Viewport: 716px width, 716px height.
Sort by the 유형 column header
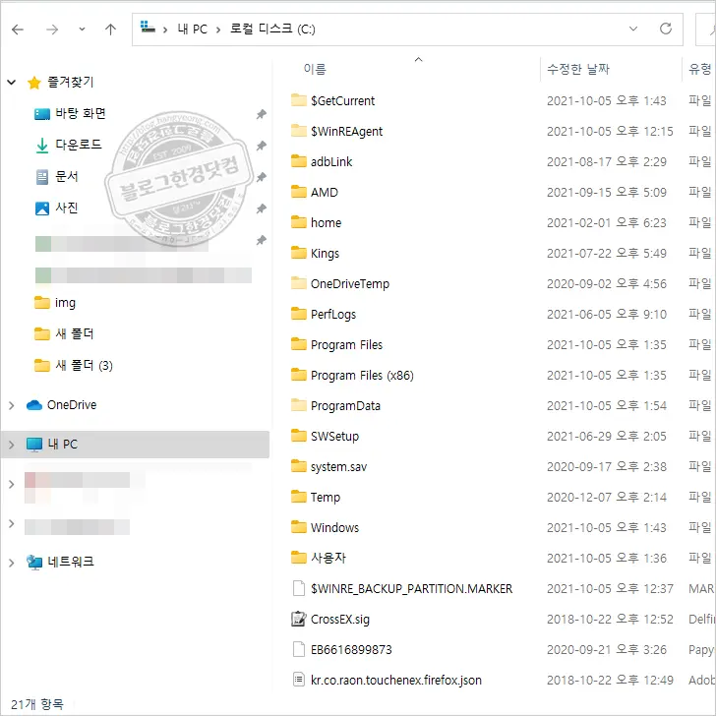[x=700, y=69]
